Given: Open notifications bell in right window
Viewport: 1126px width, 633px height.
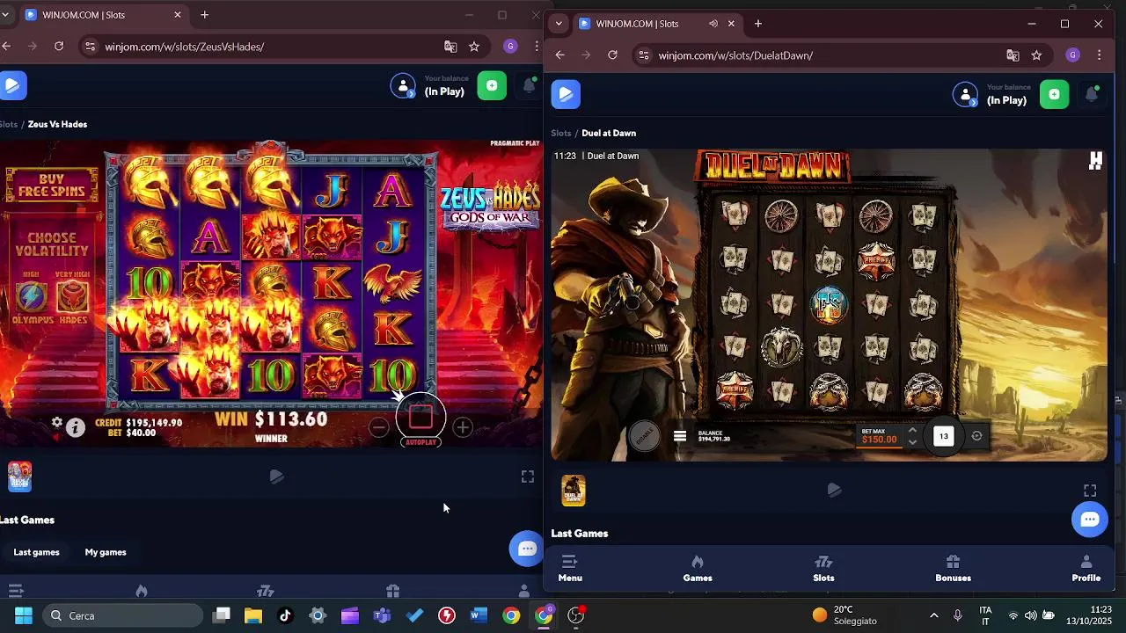Looking at the screenshot, I should (x=1092, y=94).
